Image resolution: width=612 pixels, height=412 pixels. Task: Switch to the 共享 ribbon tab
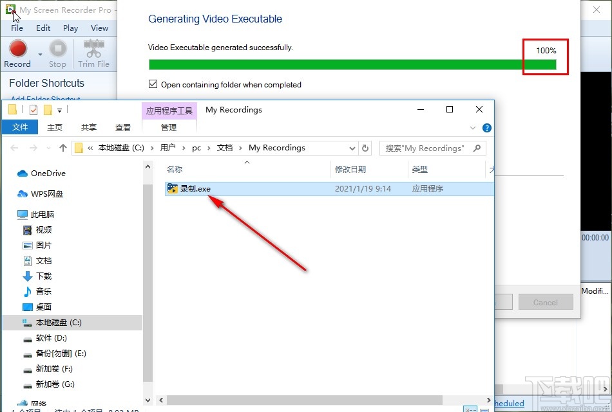[89, 127]
